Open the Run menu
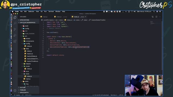 (45, 11)
